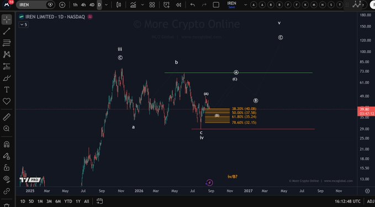This screenshot has height=207, width=375.
Task: Create an alert with the clock icon
Action: 166,5
